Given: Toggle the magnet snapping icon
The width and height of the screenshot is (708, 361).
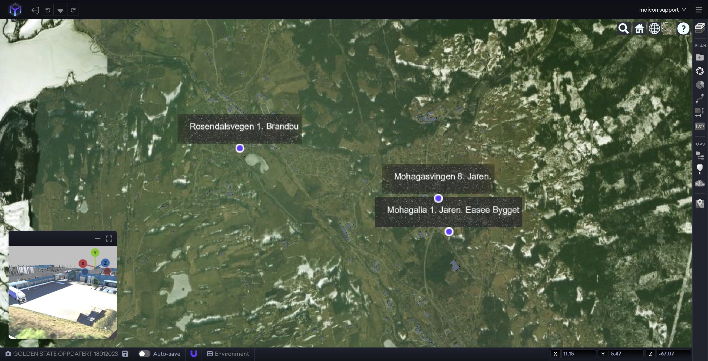Looking at the screenshot, I should pyautogui.click(x=194, y=354).
